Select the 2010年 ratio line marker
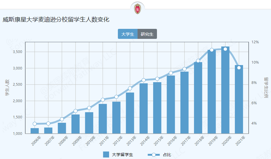This screenshot has width=271, height=159. (89, 108)
